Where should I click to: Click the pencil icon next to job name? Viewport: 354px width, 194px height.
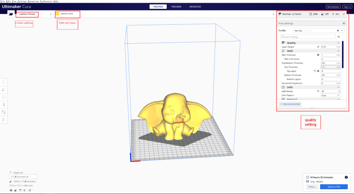(x=10, y=182)
